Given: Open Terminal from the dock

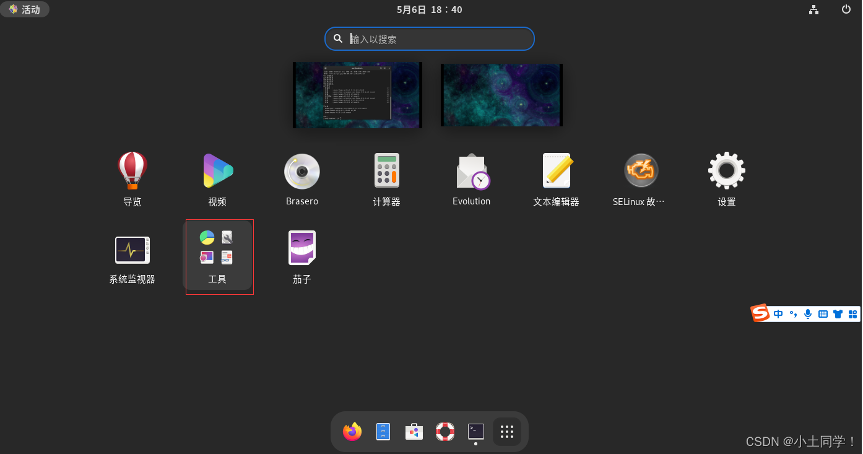Looking at the screenshot, I should (x=475, y=431).
